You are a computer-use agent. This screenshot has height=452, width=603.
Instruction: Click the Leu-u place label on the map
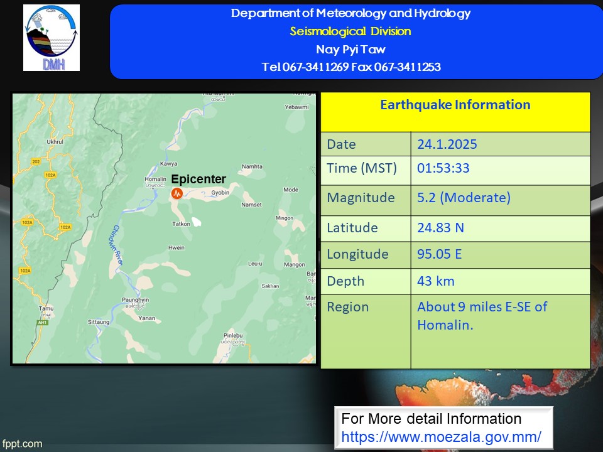(x=256, y=264)
